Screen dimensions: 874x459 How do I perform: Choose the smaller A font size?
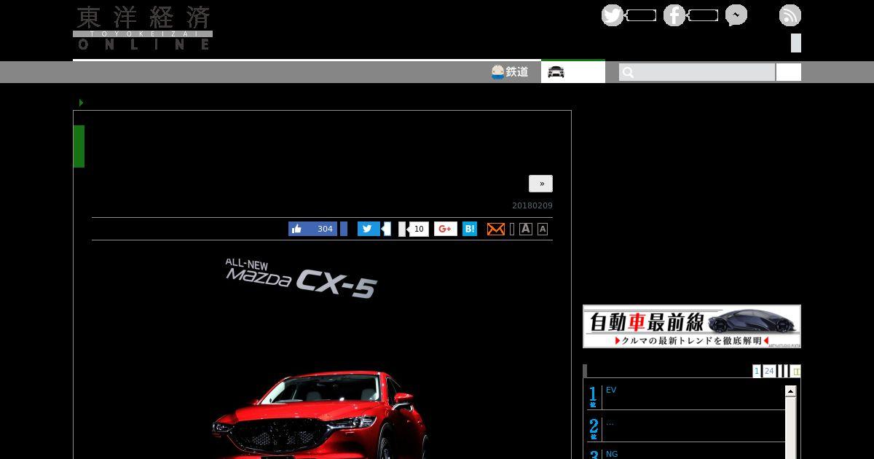point(543,229)
